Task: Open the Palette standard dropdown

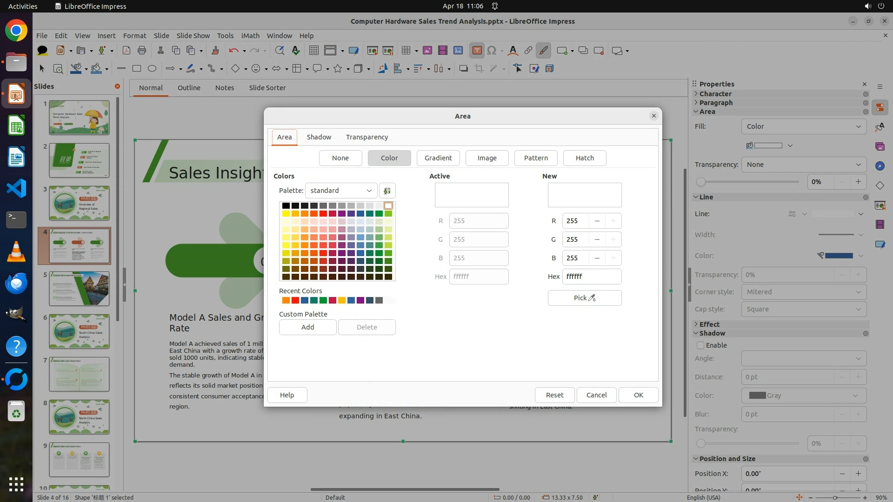Action: [x=341, y=191]
